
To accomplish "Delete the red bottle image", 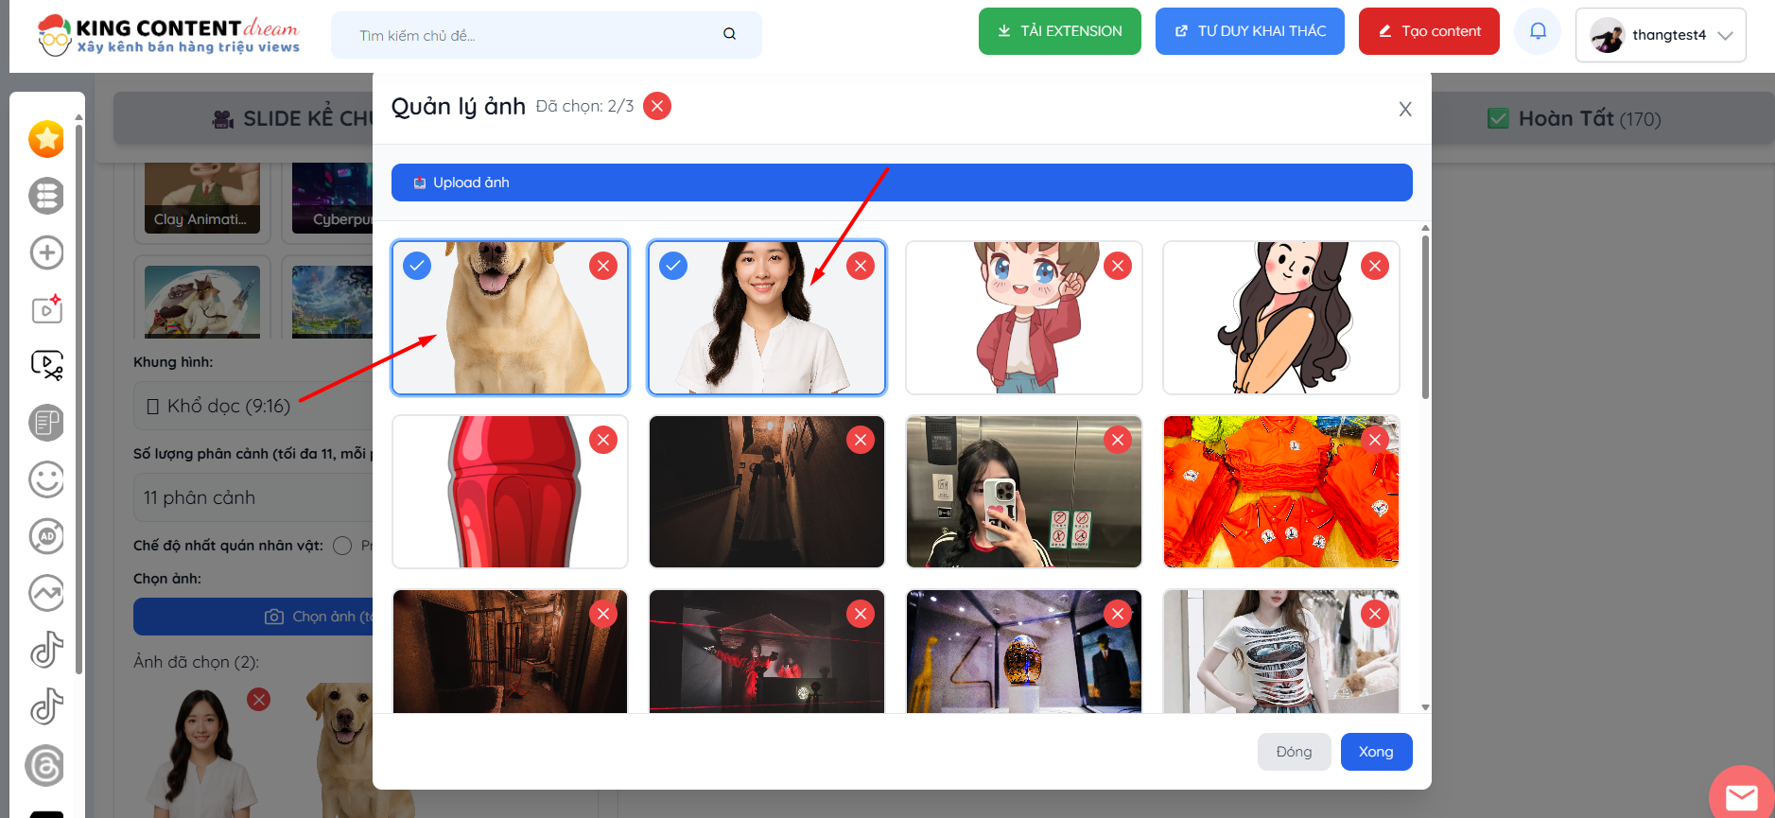I will point(603,440).
